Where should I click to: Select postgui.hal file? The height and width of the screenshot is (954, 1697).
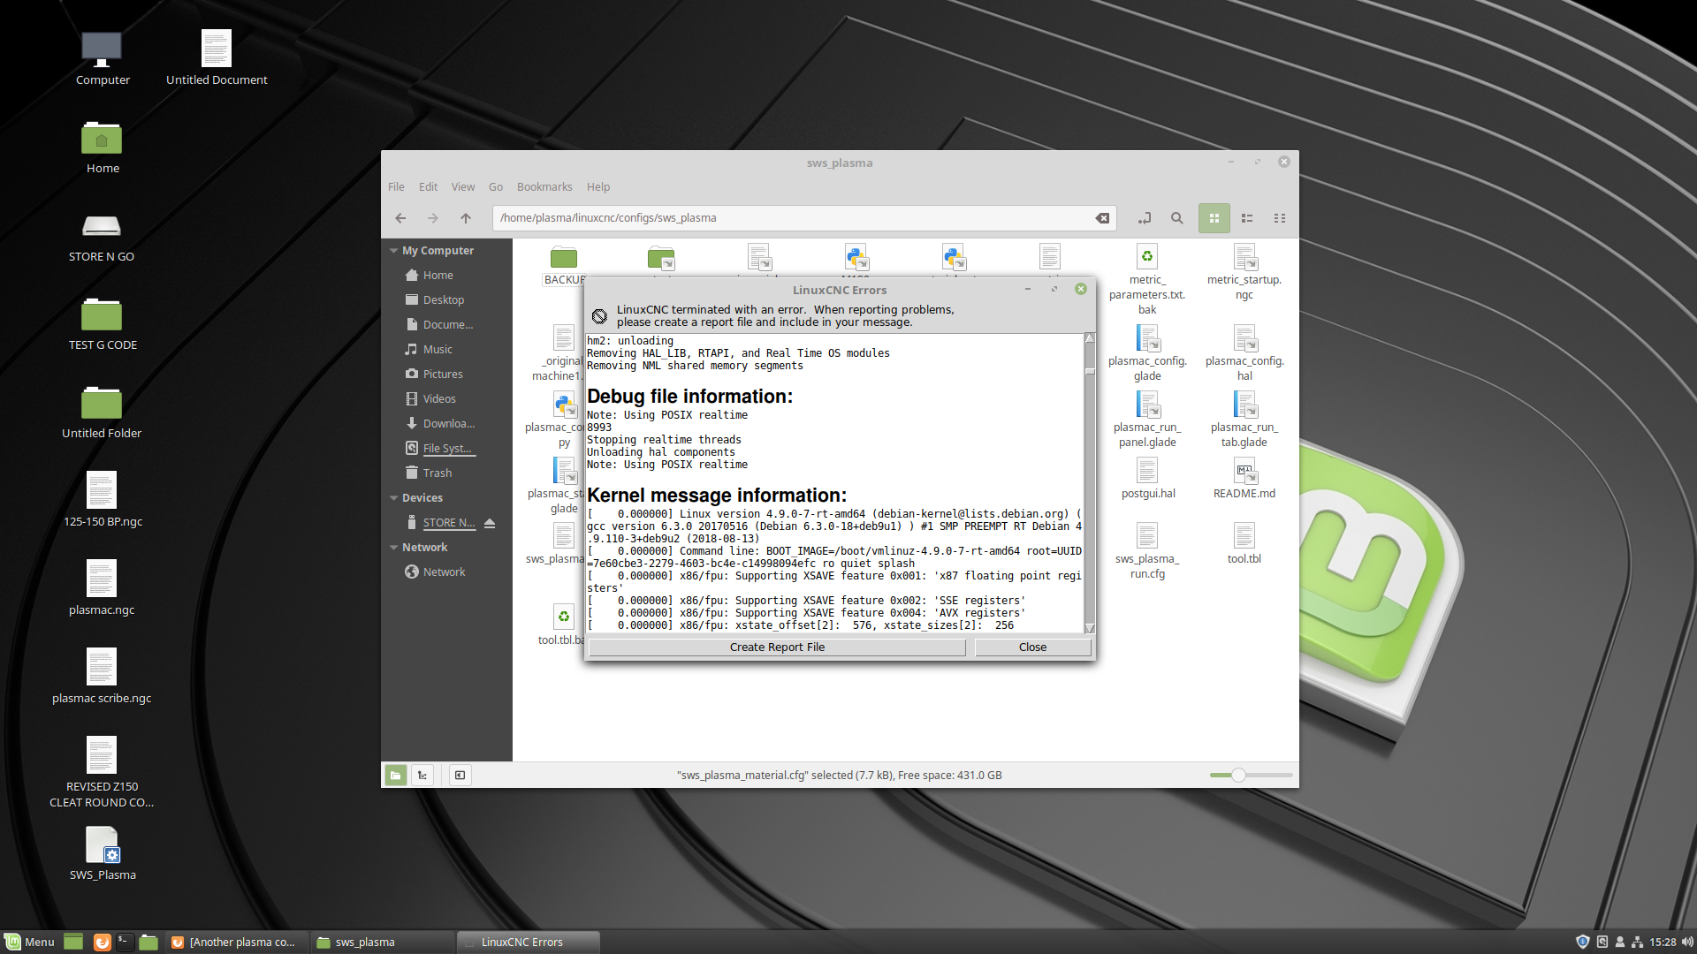[1147, 478]
